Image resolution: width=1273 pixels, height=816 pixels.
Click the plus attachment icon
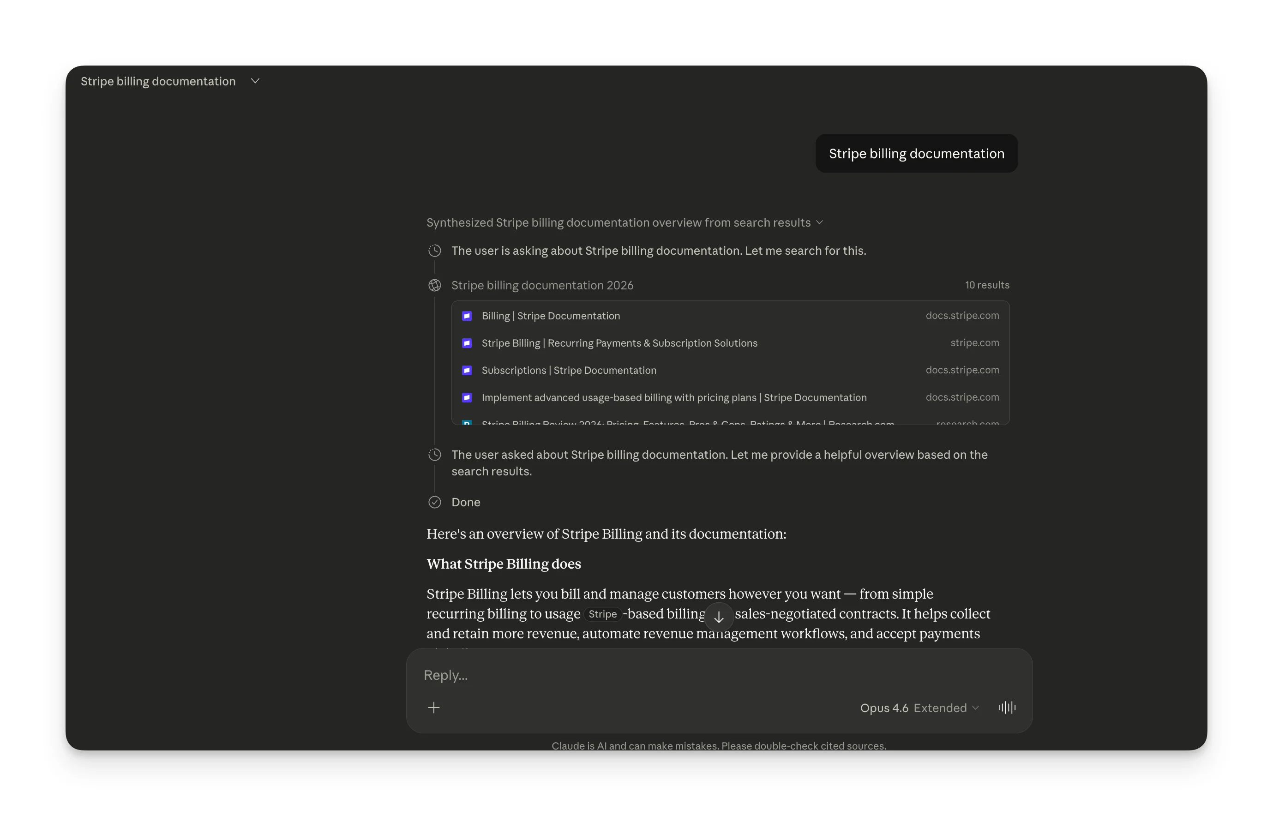point(434,708)
